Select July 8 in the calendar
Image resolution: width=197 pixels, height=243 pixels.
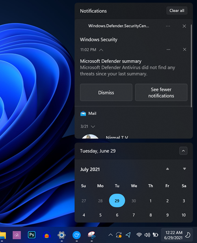click(151, 215)
